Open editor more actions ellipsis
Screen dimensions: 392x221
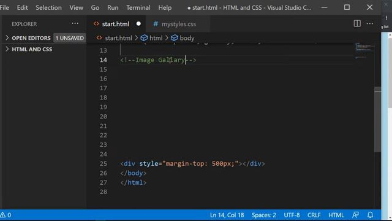pos(370,23)
